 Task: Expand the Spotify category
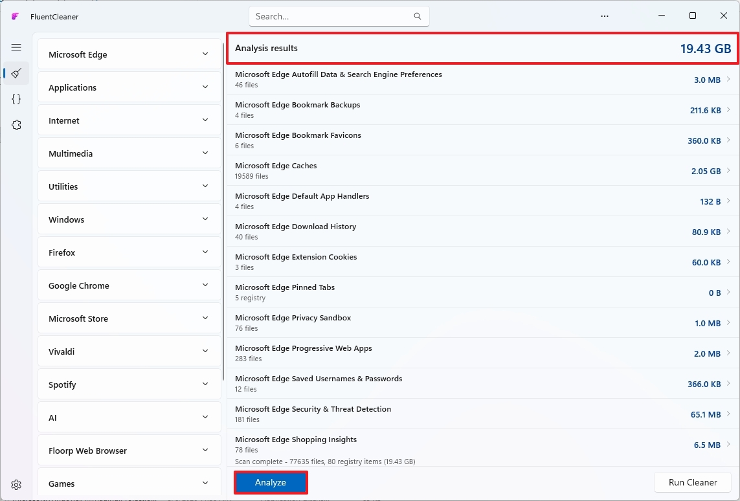(129, 384)
